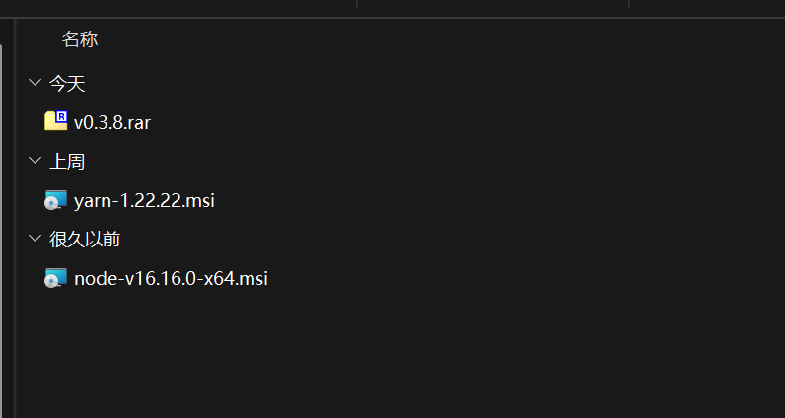Click the yarn installer package icon
Image resolution: width=785 pixels, height=418 pixels.
point(55,200)
